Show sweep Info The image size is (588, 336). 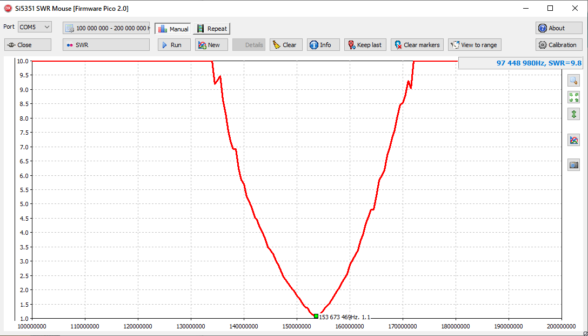(323, 45)
